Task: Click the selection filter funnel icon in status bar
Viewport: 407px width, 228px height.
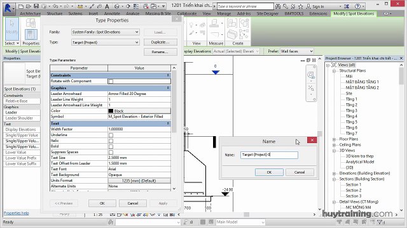Action: [x=380, y=222]
